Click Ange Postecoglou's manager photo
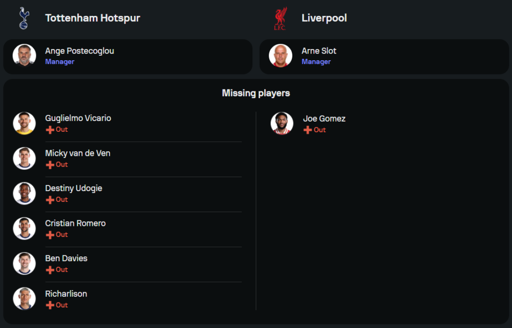This screenshot has height=328, width=512. (24, 56)
